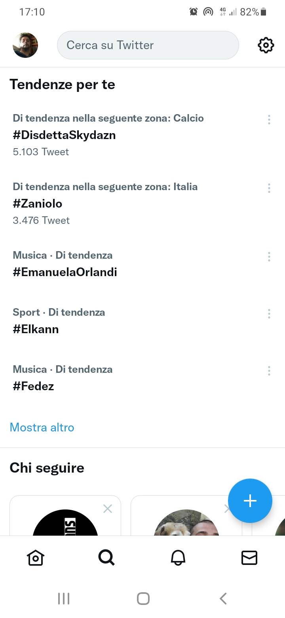Open options menu for #Fedez trend
Viewport: 285px width, 618px height.
269,371
